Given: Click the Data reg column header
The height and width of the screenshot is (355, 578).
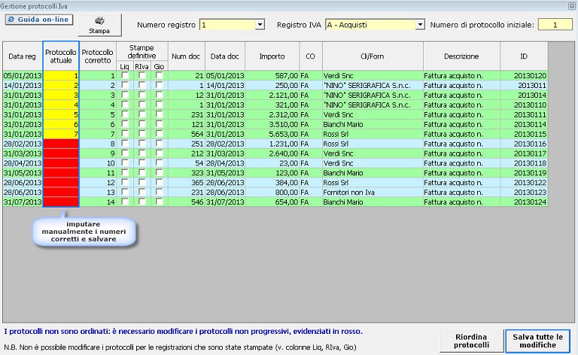Looking at the screenshot, I should pyautogui.click(x=23, y=56).
